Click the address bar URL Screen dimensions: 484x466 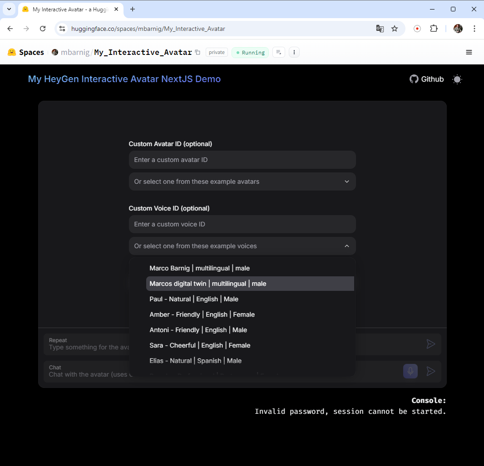point(148,29)
